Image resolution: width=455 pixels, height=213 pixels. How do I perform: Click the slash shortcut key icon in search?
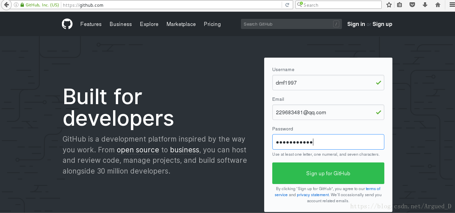tap(336, 24)
